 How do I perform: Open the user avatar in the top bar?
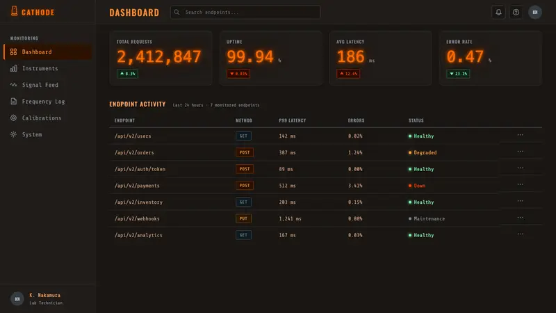pos(535,12)
